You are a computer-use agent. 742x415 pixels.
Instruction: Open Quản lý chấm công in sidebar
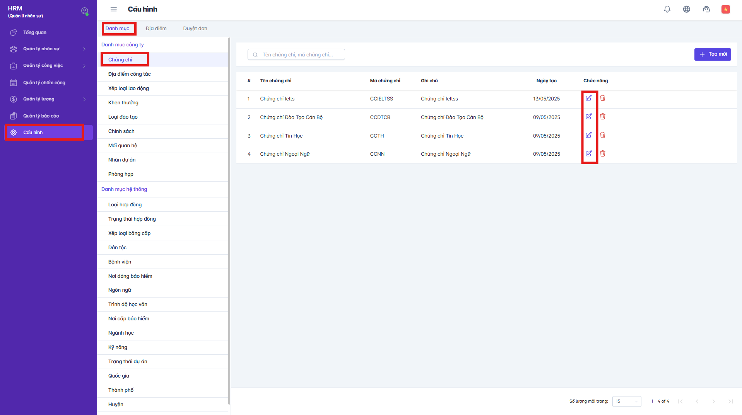[x=44, y=83]
